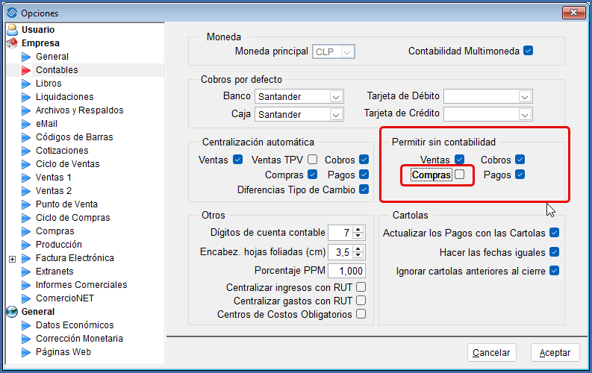Image resolution: width=592 pixels, height=373 pixels.
Task: Click the arrow icon beside ComercioNET
Action: tap(26, 298)
